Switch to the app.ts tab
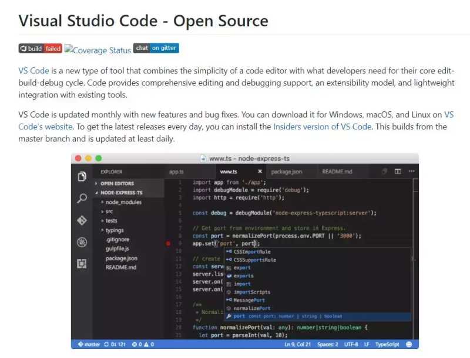 click(x=177, y=172)
